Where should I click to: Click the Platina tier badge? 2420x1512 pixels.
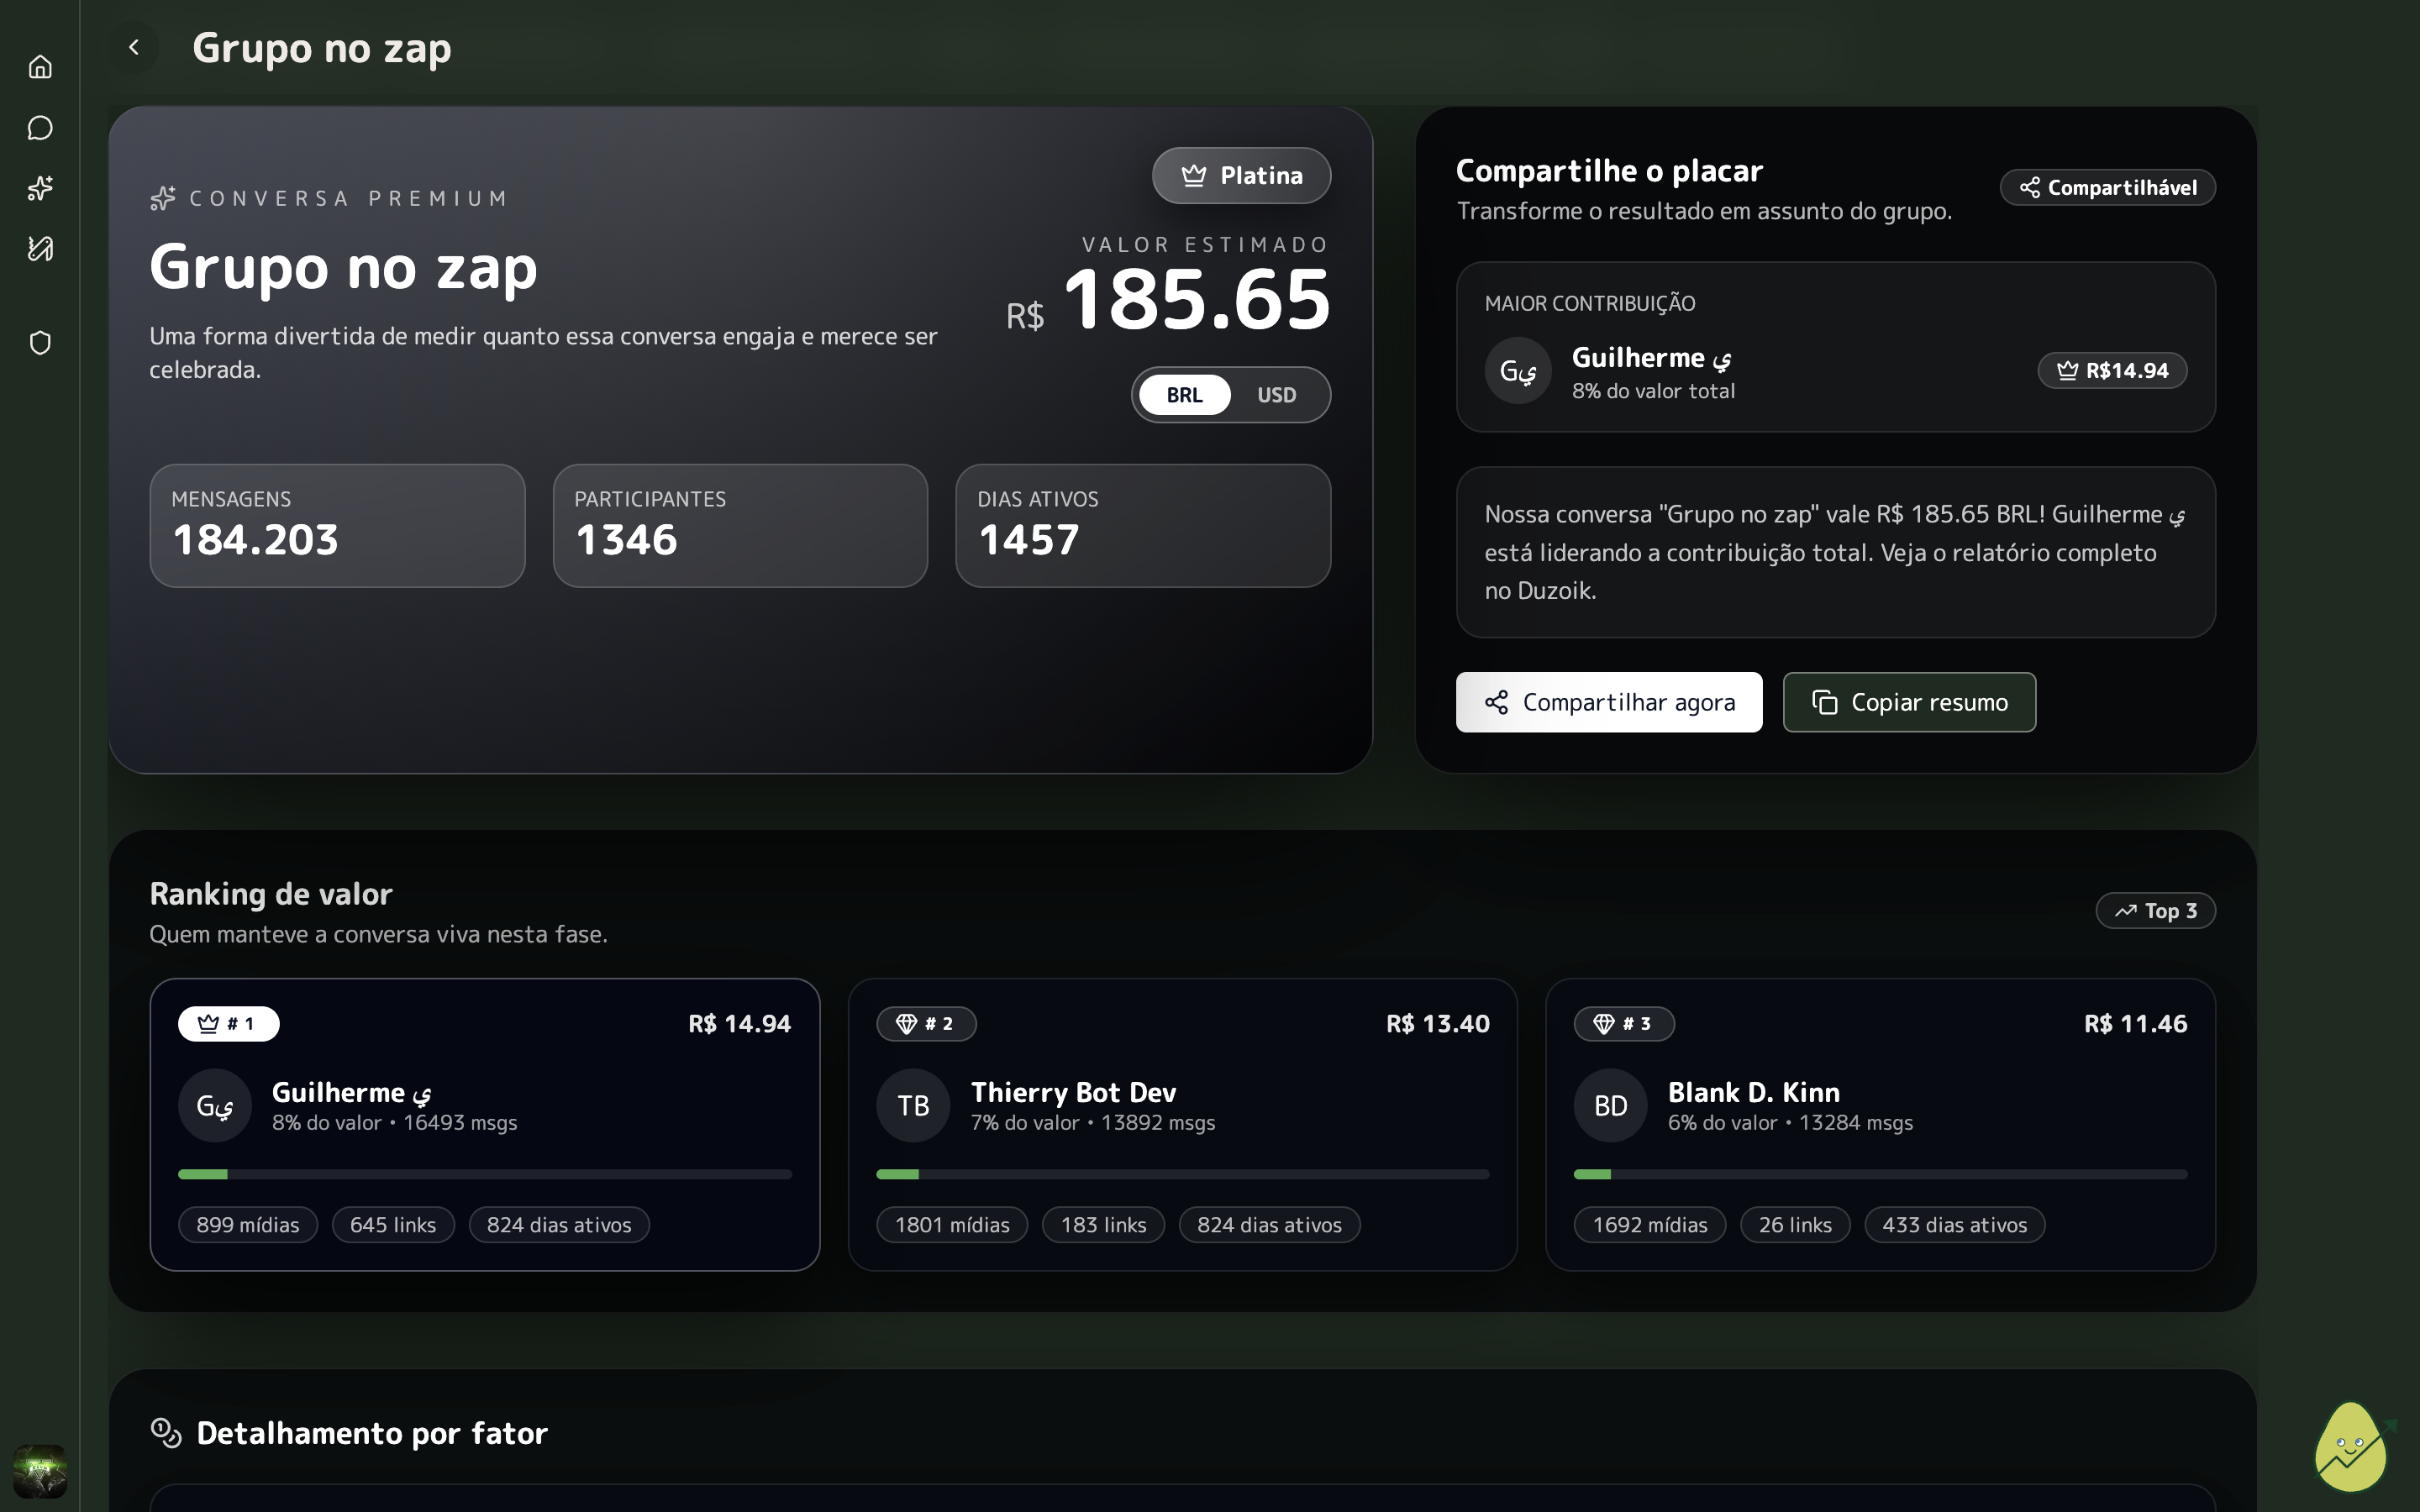[x=1241, y=176]
